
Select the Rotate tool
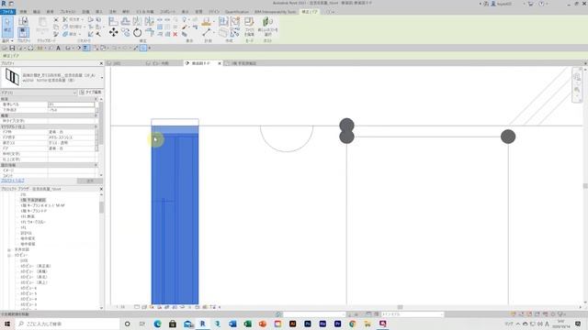coord(137,33)
